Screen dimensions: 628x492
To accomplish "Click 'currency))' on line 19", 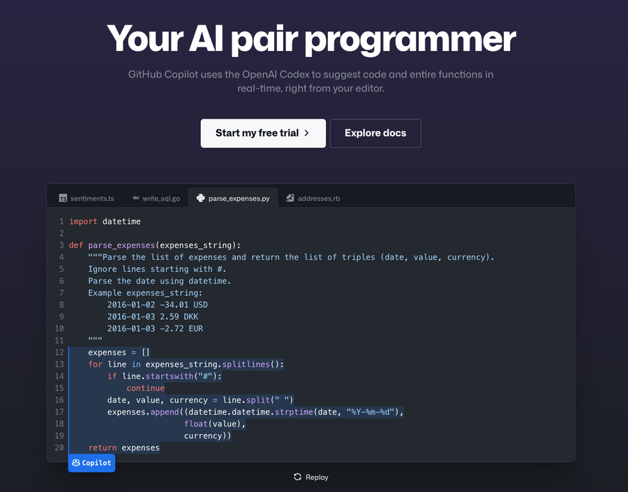I will 207,436.
